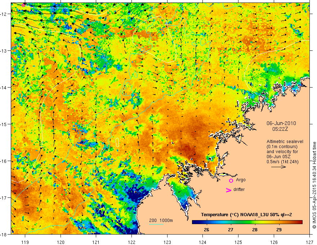Image resolution: width=317 pixels, height=245 pixels.
Task: Click the "0.5m/s (1kt 24h)" scale text
Action: pyautogui.click(x=283, y=162)
